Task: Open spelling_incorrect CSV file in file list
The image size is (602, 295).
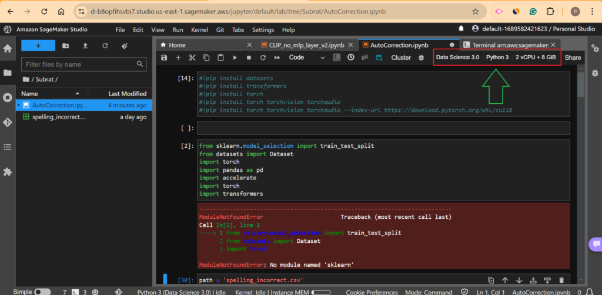Action: click(x=58, y=117)
